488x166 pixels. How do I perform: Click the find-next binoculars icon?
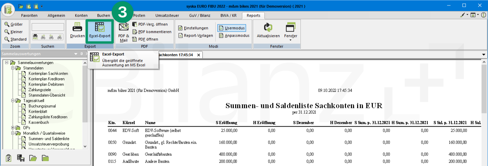click(43, 37)
